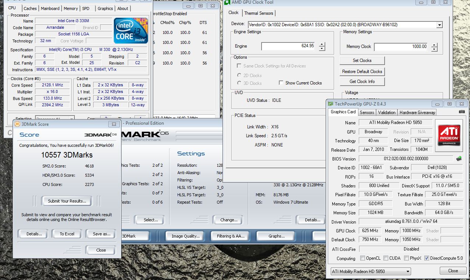Screen dimensions: 470x280
Task: Open the Mainboard tab in CPU-Z
Action: 50,8
